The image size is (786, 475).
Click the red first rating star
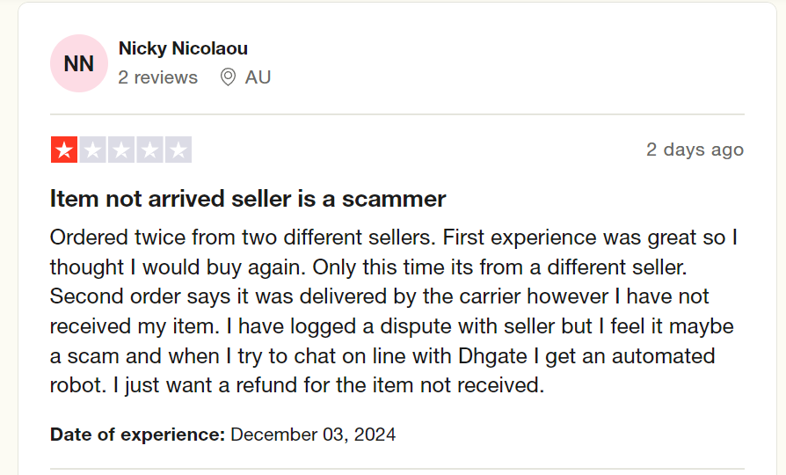(64, 150)
